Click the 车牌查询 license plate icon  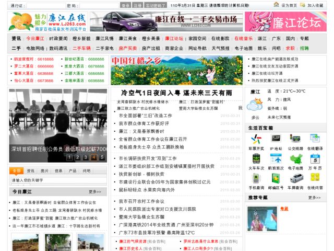click(x=295, y=178)
